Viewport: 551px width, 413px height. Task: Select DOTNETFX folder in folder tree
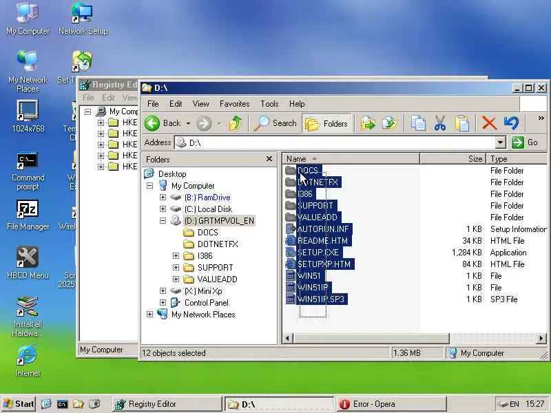coord(218,244)
